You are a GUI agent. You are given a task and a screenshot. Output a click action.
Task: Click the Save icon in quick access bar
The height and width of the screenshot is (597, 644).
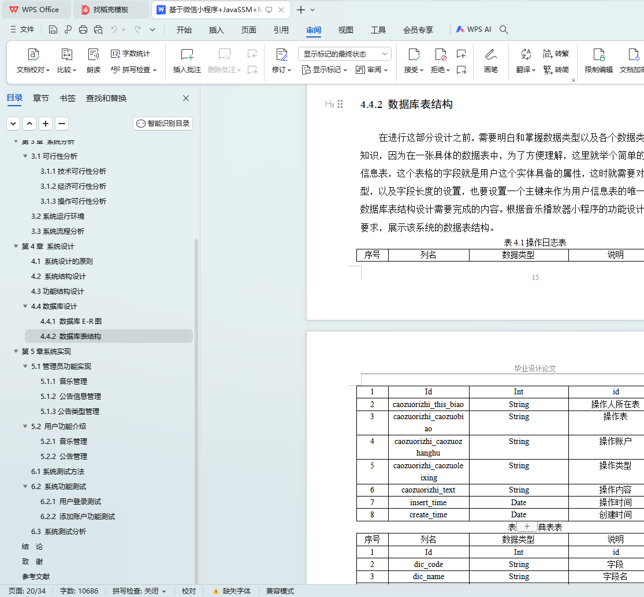pyautogui.click(x=53, y=29)
